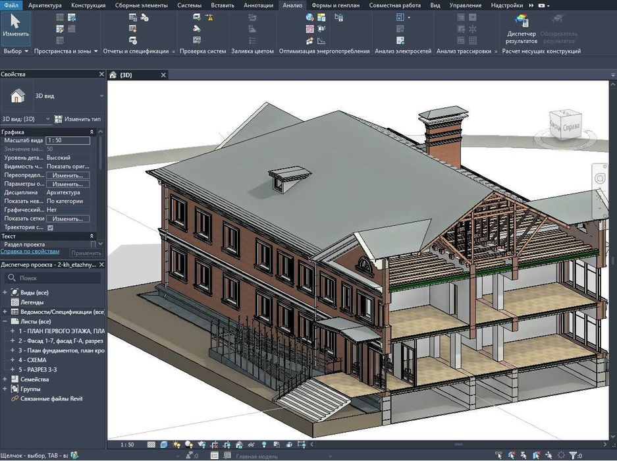Click the crop view icon in view control bar
Image resolution: width=617 pixels, height=461 pixels.
215,445
